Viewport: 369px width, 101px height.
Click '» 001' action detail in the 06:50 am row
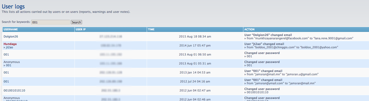248,56
